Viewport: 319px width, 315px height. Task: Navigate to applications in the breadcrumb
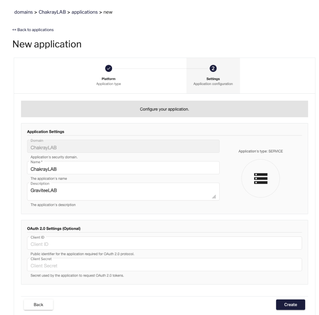pos(84,12)
